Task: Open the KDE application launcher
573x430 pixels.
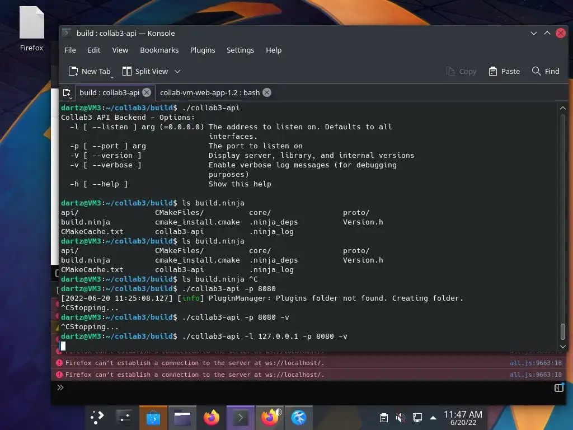Action: point(97,417)
